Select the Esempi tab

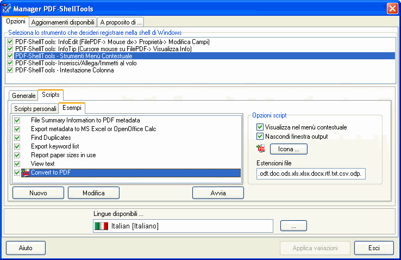coord(72,108)
